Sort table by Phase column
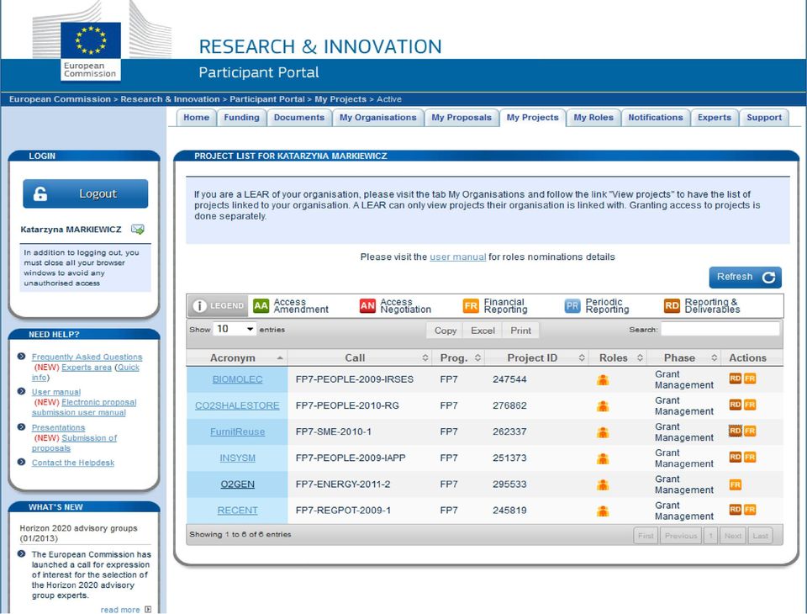The image size is (807, 614). (x=683, y=358)
